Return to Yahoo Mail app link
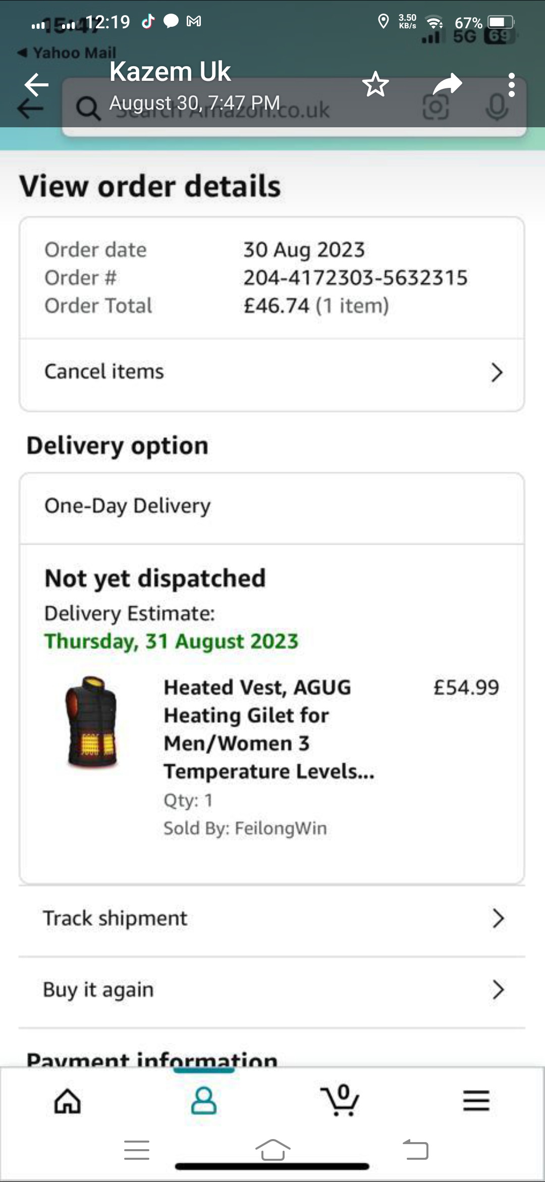This screenshot has height=1182, width=545. click(x=68, y=53)
